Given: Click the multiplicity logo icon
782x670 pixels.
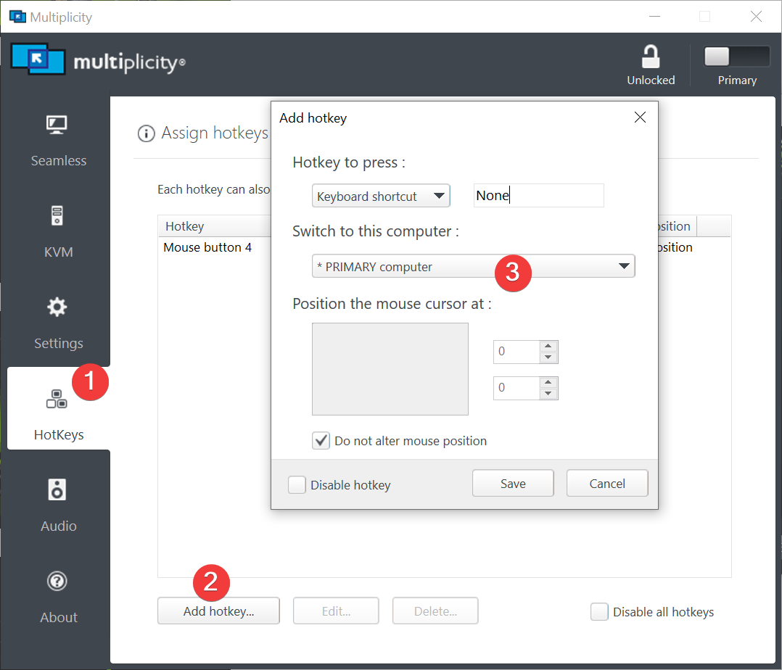Looking at the screenshot, I should coord(38,59).
